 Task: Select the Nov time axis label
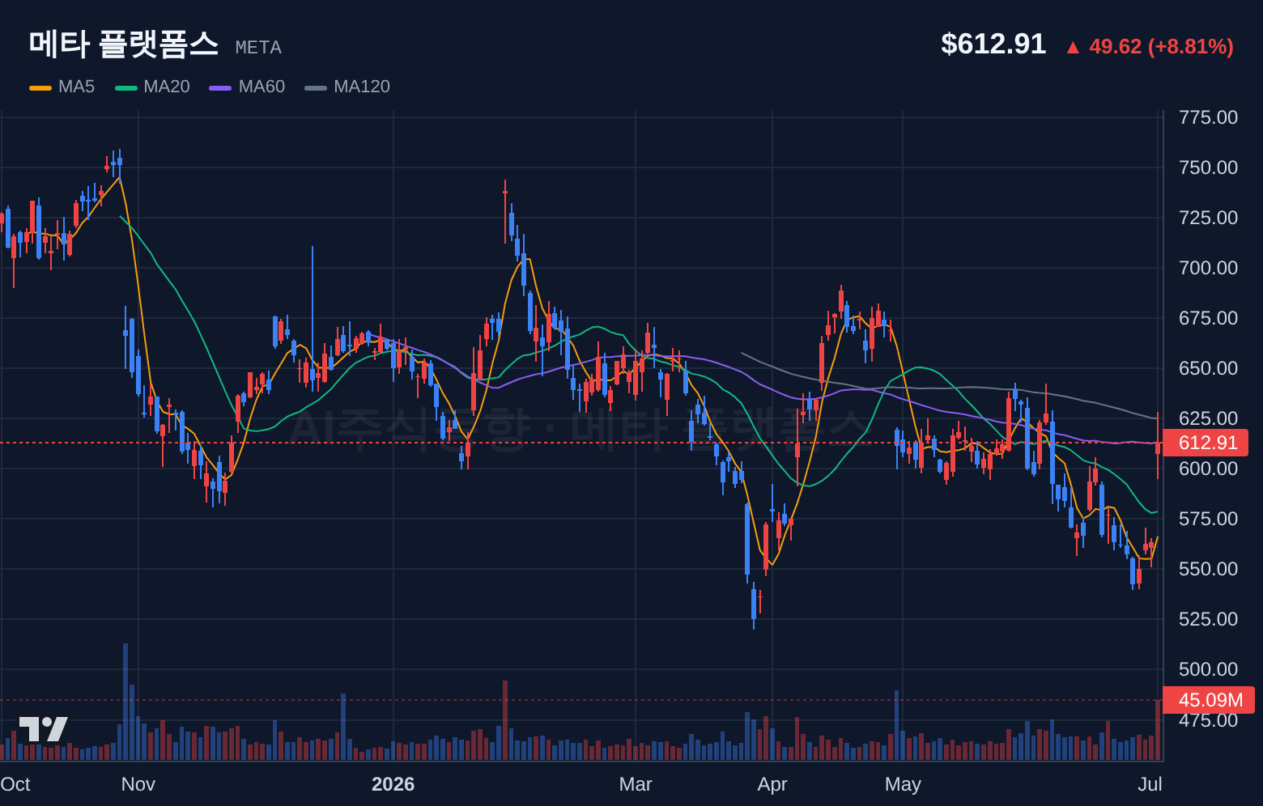[138, 784]
